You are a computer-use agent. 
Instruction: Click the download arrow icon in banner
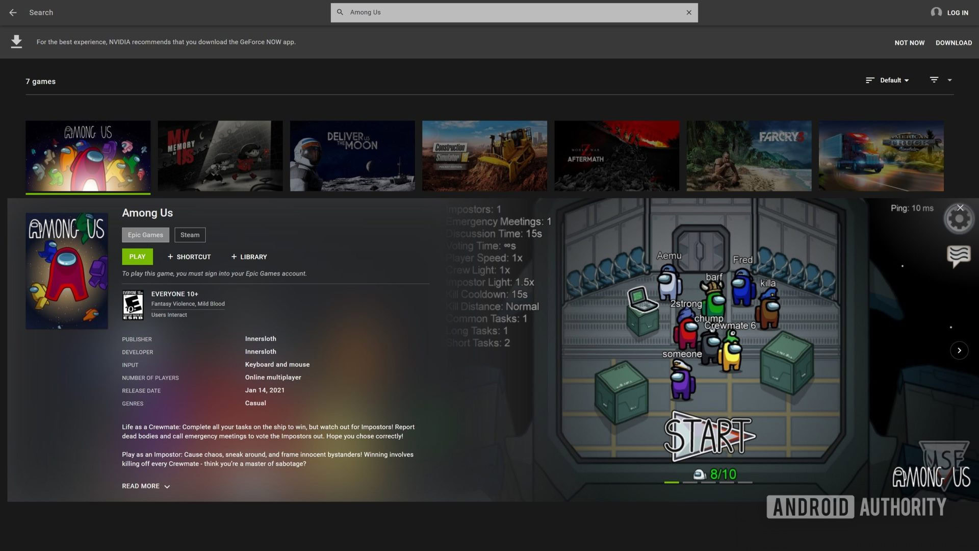click(16, 42)
